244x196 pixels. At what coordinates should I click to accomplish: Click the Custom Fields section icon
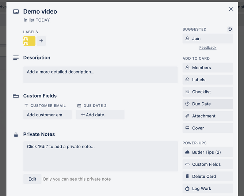click(x=16, y=96)
